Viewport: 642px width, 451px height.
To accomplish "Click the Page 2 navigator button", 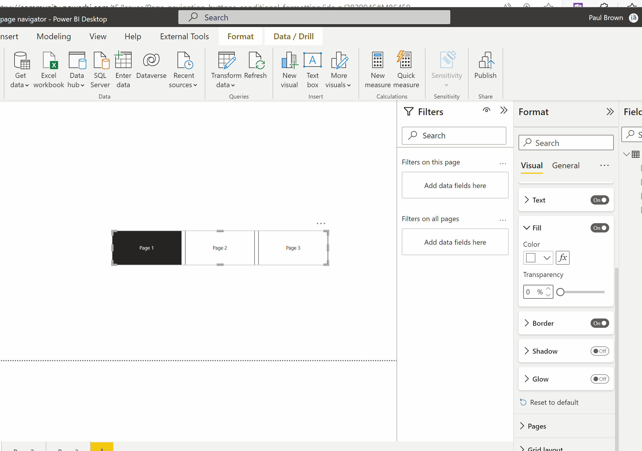I will point(220,248).
